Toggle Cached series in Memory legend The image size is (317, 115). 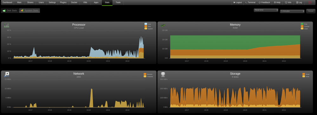click(305, 27)
